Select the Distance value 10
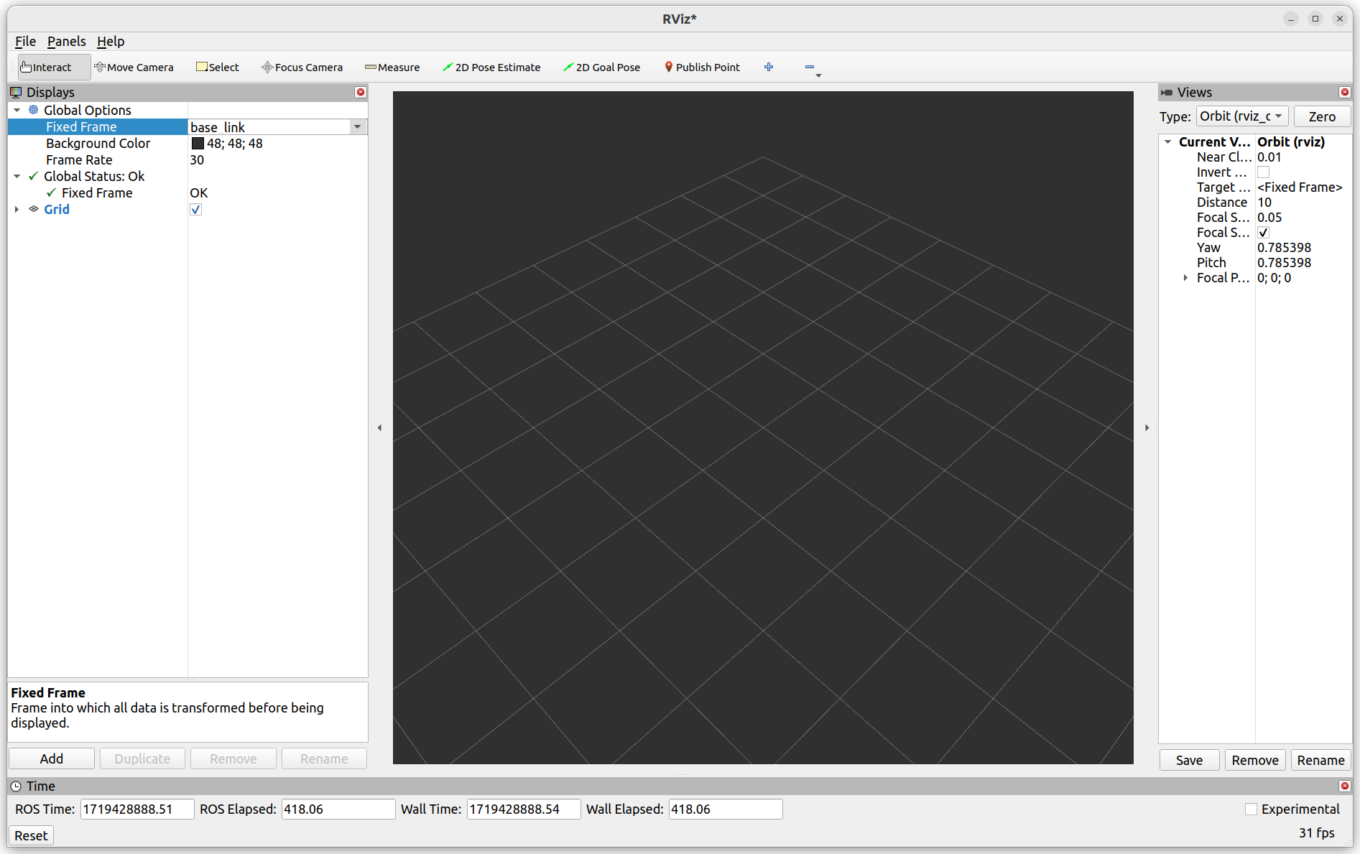Viewport: 1360px width, 854px height. [1264, 203]
